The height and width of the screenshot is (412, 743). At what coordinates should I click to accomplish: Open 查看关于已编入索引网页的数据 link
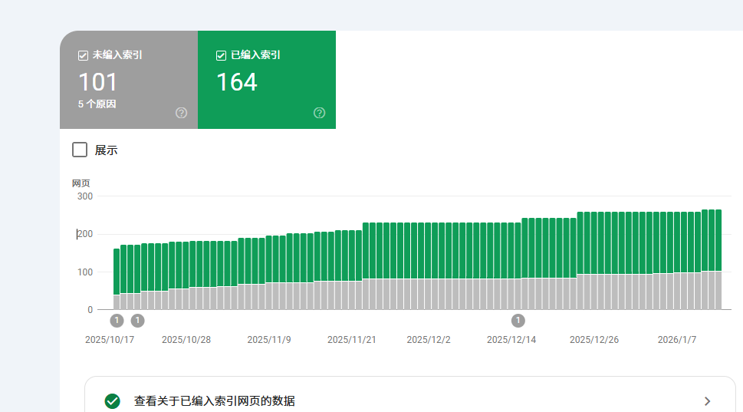click(214, 400)
